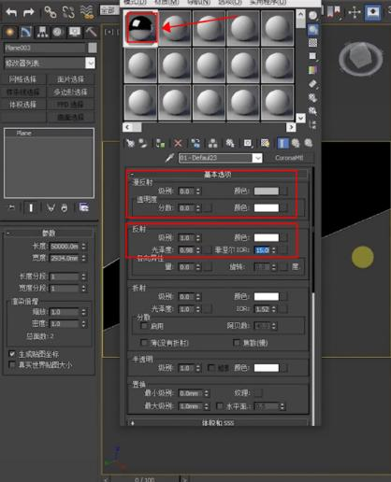Select the first black material sphere slot
Screen dimensions: 391x482
tap(141, 28)
